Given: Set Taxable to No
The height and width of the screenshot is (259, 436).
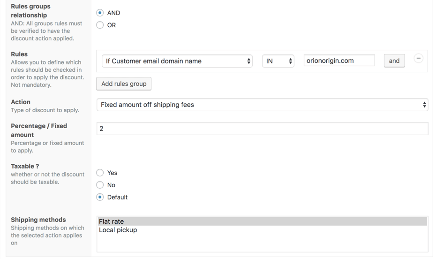Looking at the screenshot, I should pos(100,185).
